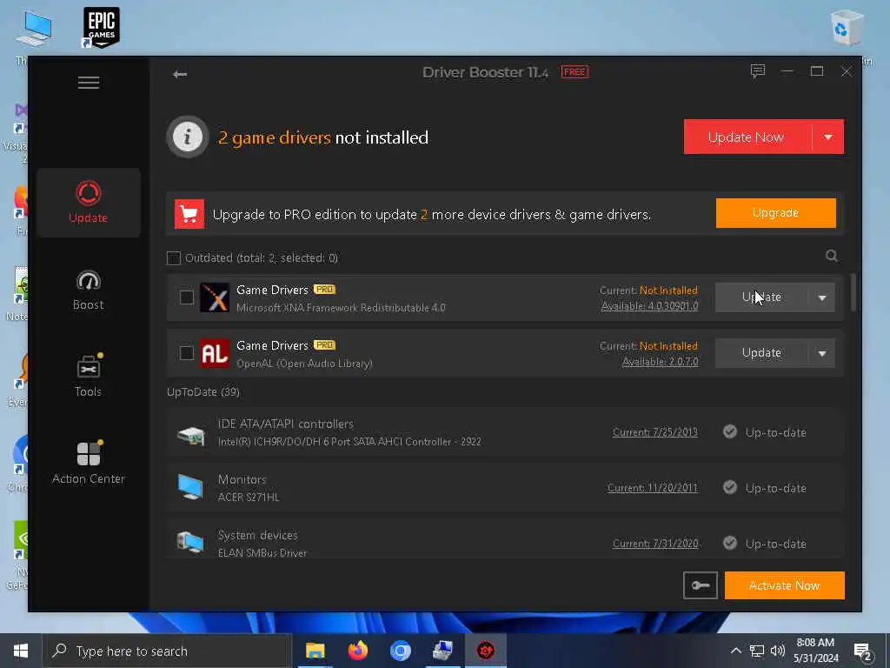Open available version 4.0.30901.0 link

point(650,306)
